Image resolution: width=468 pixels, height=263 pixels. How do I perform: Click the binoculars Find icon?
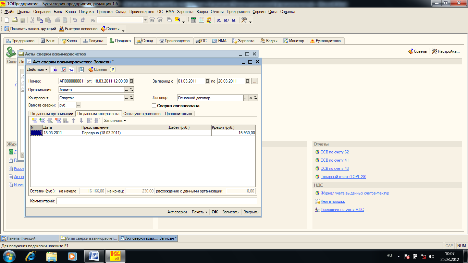[93, 20]
